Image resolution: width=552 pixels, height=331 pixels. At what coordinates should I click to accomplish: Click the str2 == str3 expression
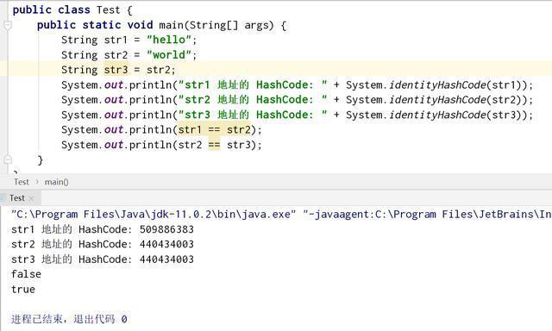click(x=215, y=145)
